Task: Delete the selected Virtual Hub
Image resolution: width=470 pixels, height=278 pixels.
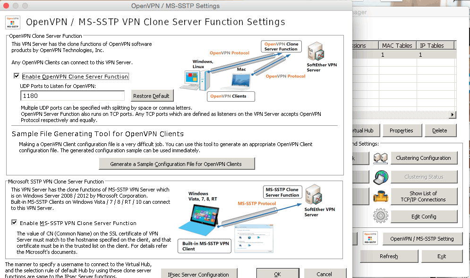Action: (440, 130)
